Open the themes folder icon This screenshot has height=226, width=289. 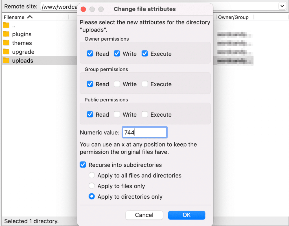tap(6, 43)
